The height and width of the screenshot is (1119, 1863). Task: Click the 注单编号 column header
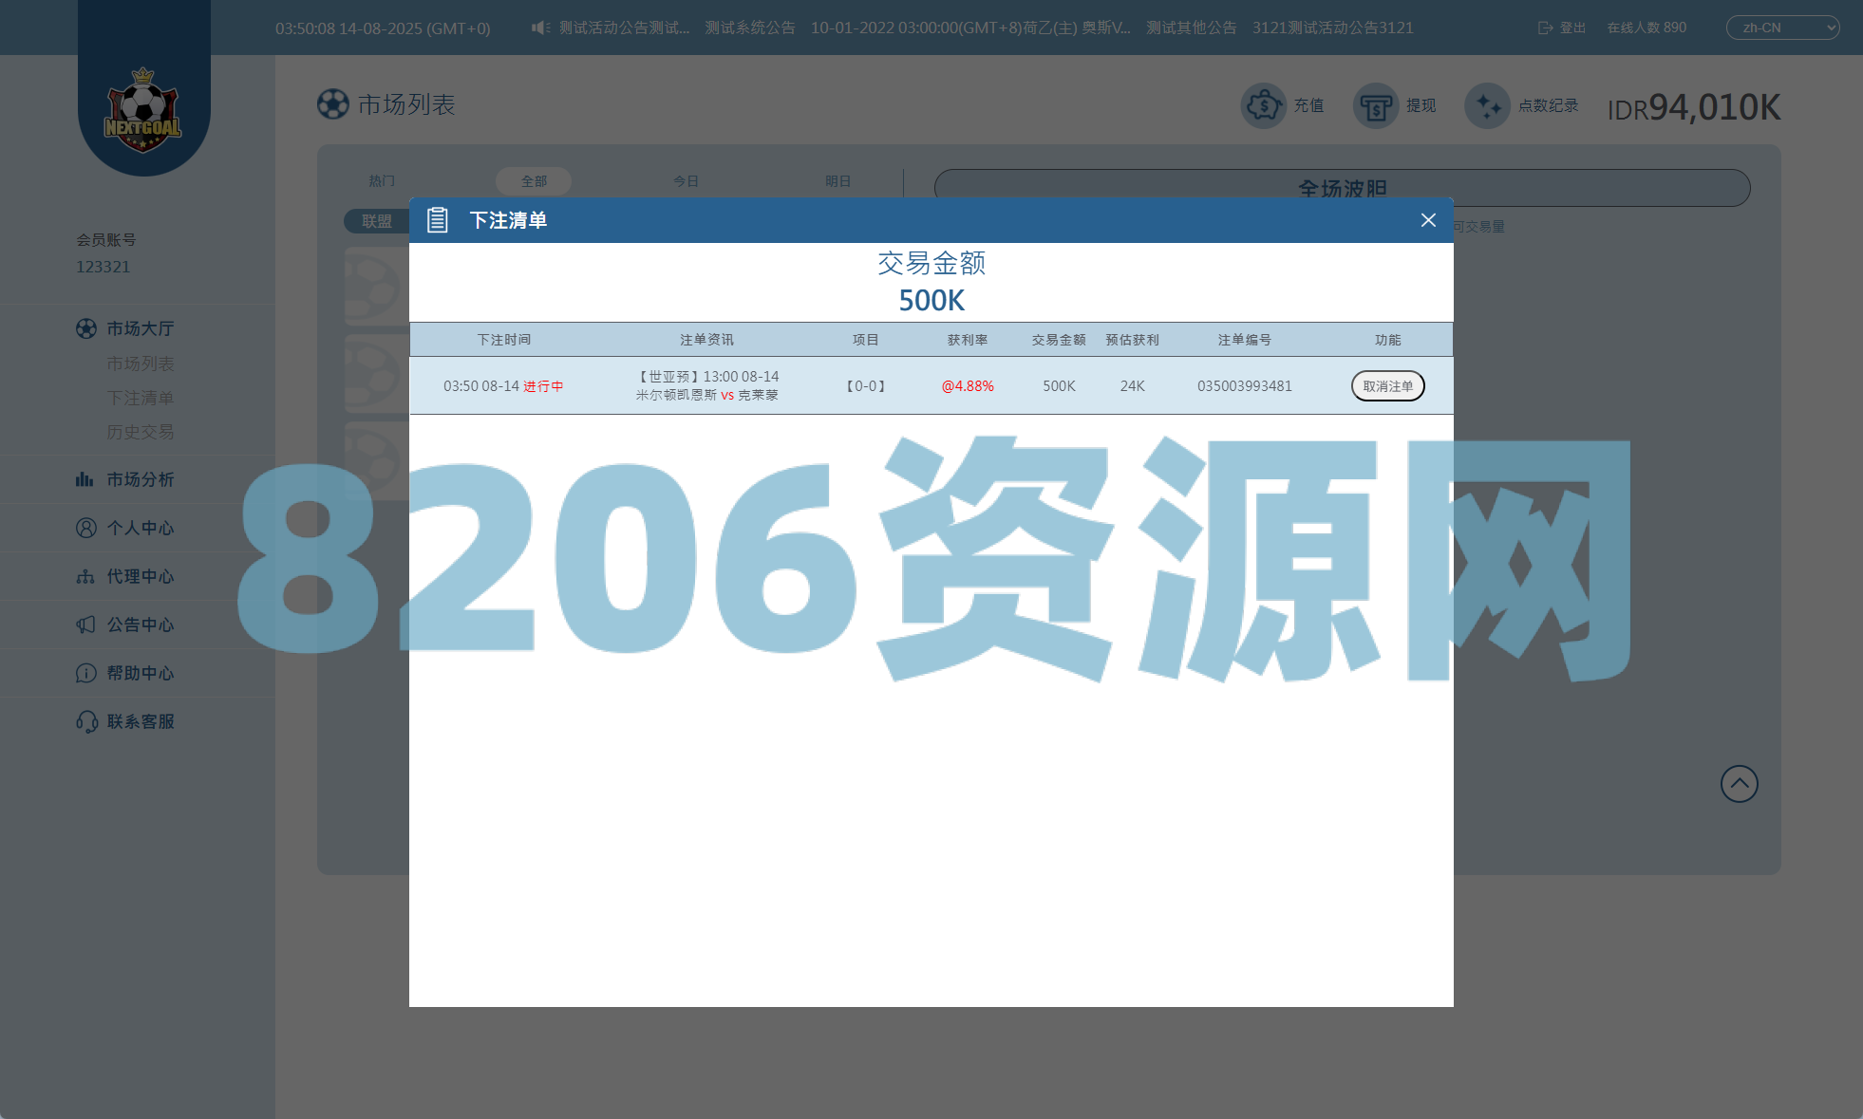(1244, 340)
